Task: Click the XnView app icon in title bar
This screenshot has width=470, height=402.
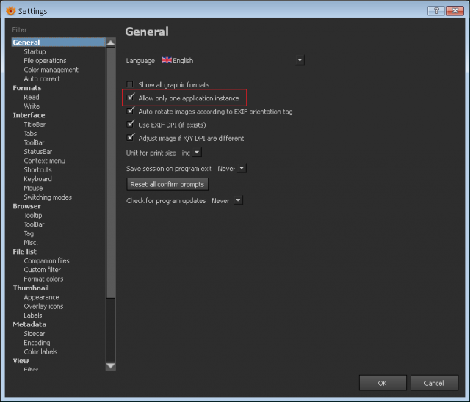Action: (10, 11)
